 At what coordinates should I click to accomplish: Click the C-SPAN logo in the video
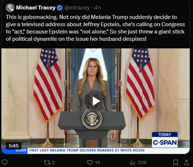[165, 140]
